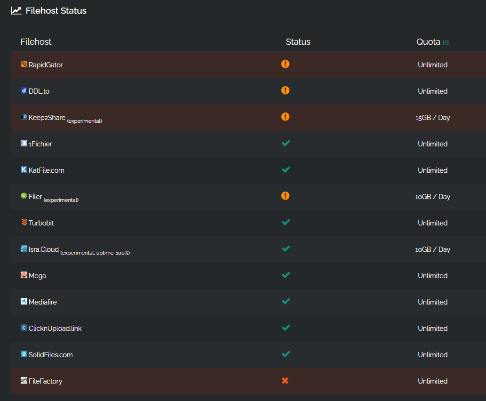Viewport: 486px width, 401px height.
Task: Click the green checkmark for Turbobit
Action: tap(286, 222)
